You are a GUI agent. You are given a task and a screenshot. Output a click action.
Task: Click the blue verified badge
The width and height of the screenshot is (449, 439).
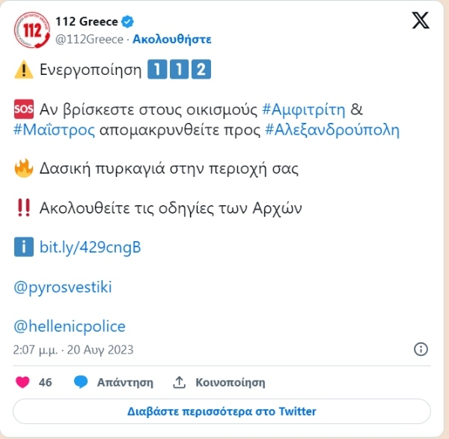127,22
